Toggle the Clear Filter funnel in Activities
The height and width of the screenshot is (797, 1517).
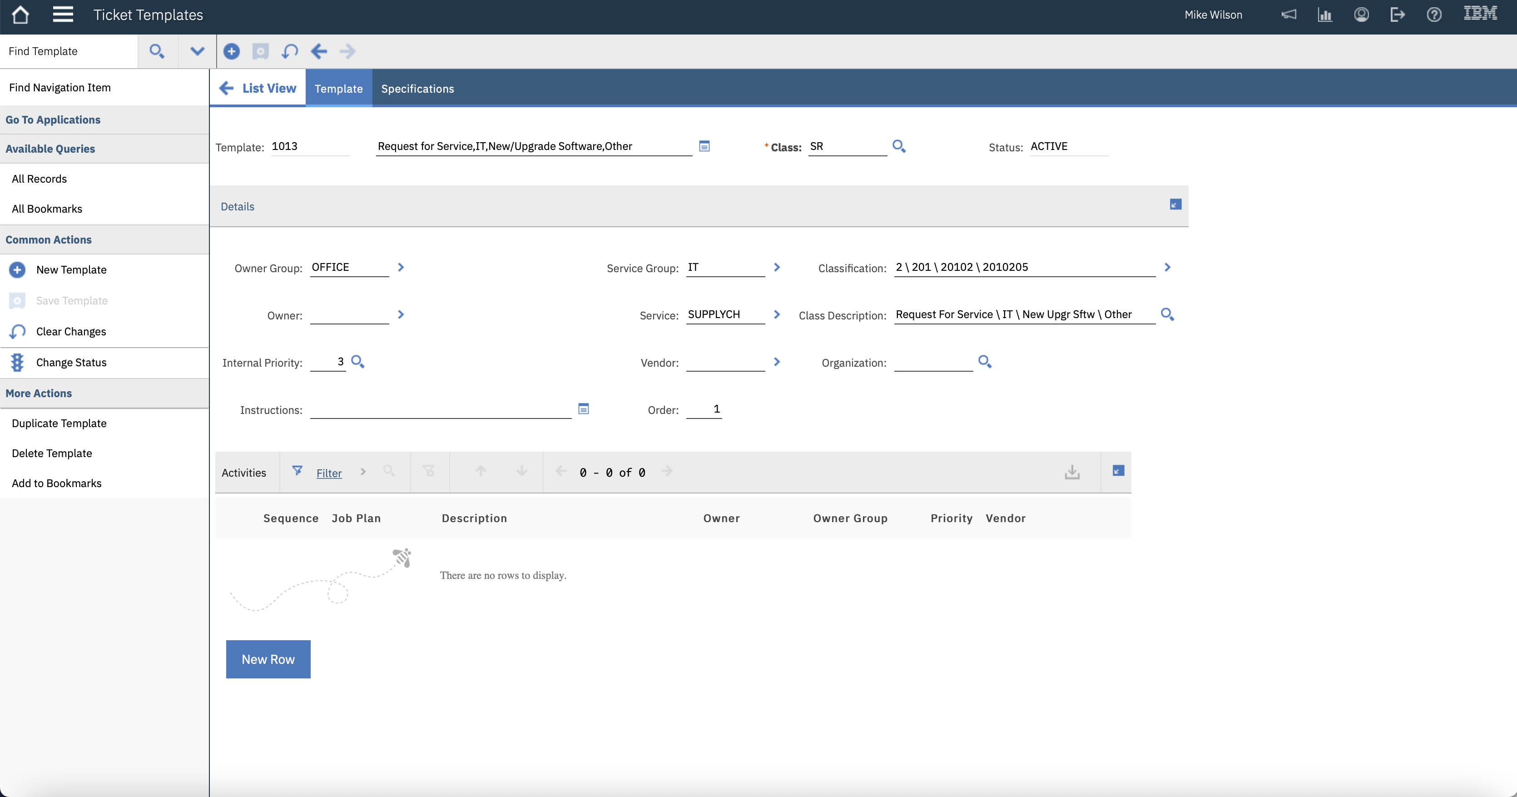(429, 471)
